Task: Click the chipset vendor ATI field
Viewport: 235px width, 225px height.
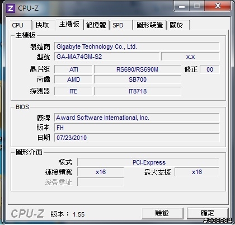Action: [x=73, y=69]
